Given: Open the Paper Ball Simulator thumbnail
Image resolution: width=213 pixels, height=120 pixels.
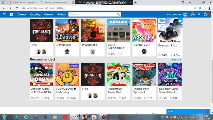Looking at the screenshot, I should (x=118, y=74).
